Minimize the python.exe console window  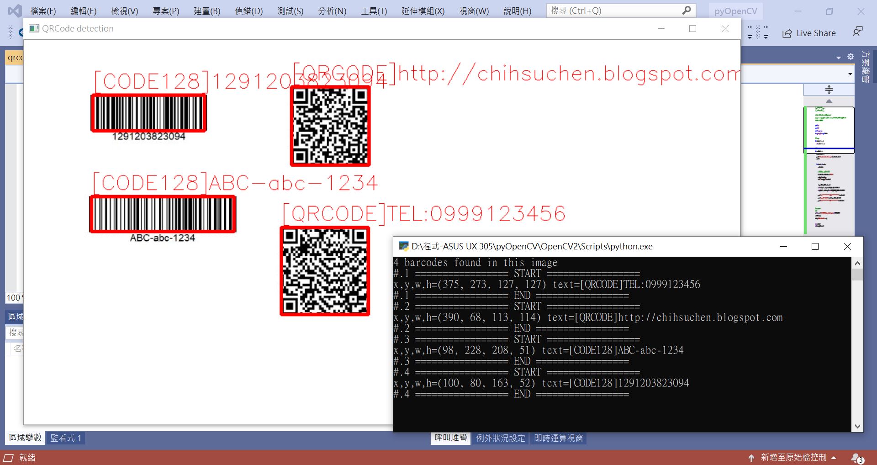[x=784, y=247]
